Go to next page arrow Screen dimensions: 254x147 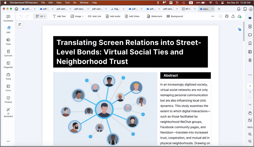[x=250, y=105]
